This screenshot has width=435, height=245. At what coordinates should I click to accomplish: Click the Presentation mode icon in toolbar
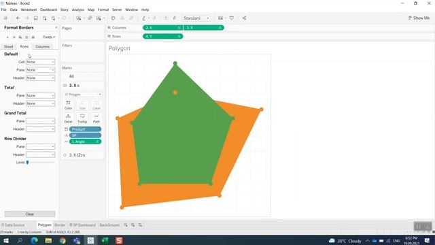[232, 18]
